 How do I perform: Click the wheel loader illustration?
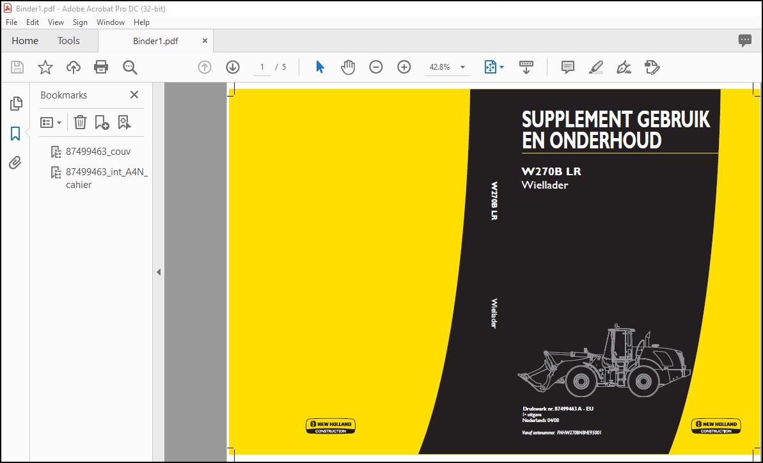click(604, 360)
